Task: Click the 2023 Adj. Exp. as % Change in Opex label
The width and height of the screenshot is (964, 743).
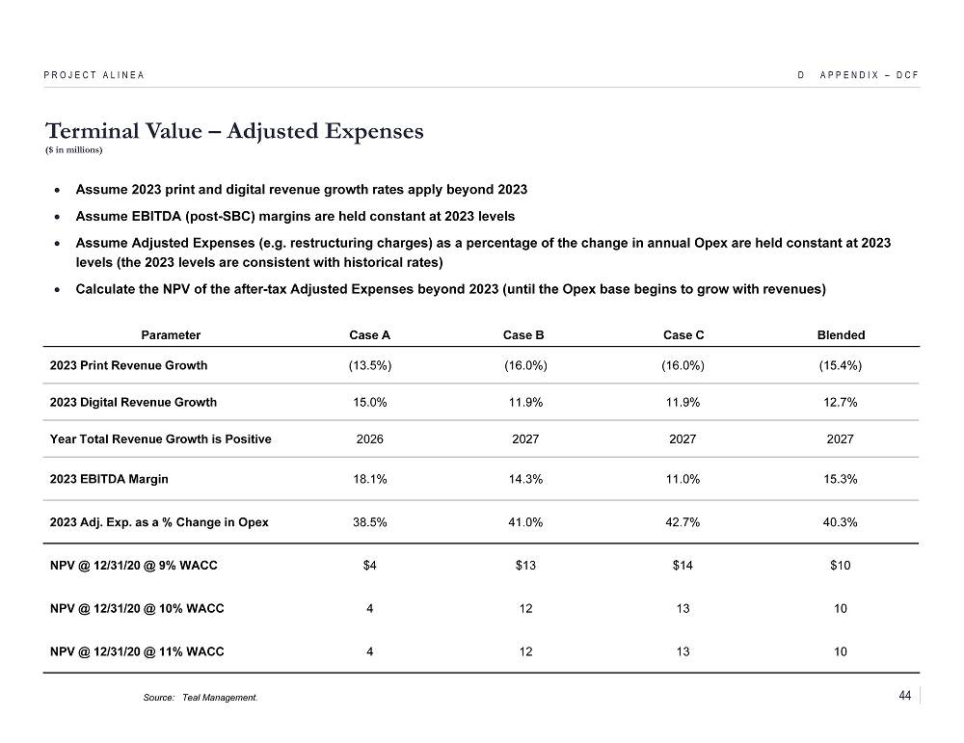Action: [x=159, y=522]
